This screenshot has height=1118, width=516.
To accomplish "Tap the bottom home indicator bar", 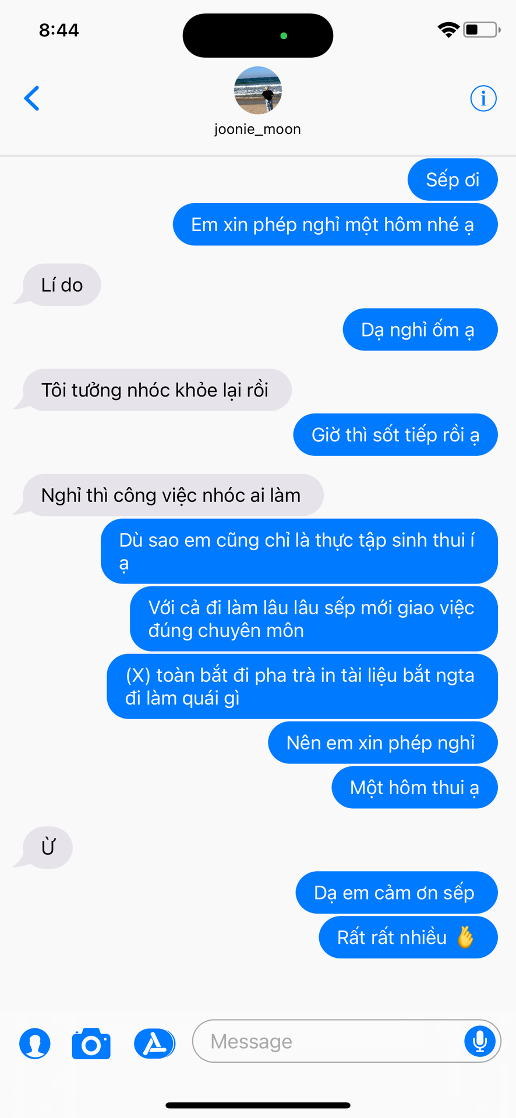I will tap(258, 1105).
